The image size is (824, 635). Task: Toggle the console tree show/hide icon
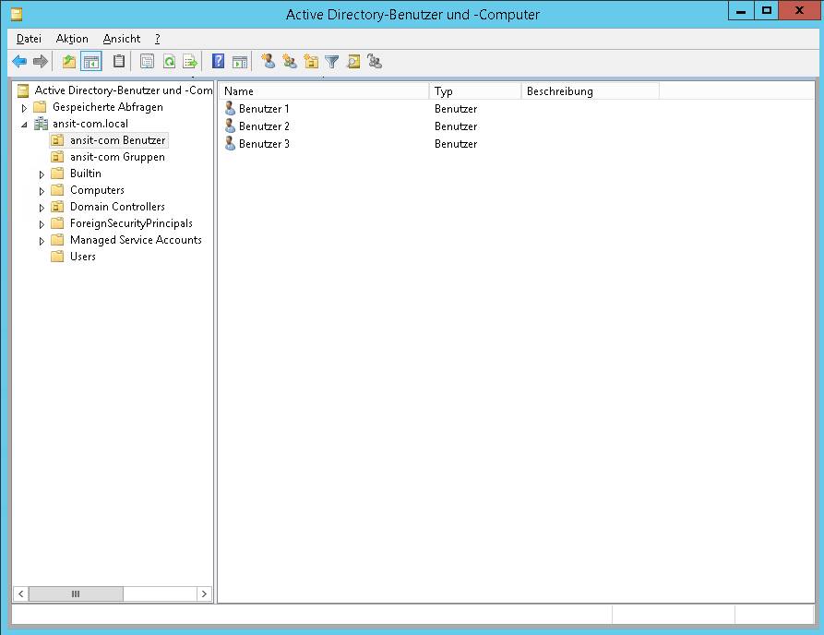coord(90,62)
